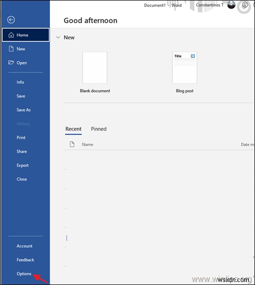Open the Home page in sidebar
This screenshot has height=285, width=255.
(25, 35)
